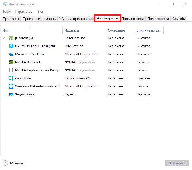192x170 pixels.
Task: Click publisher BitTorrent Inc.
Action: (75, 38)
